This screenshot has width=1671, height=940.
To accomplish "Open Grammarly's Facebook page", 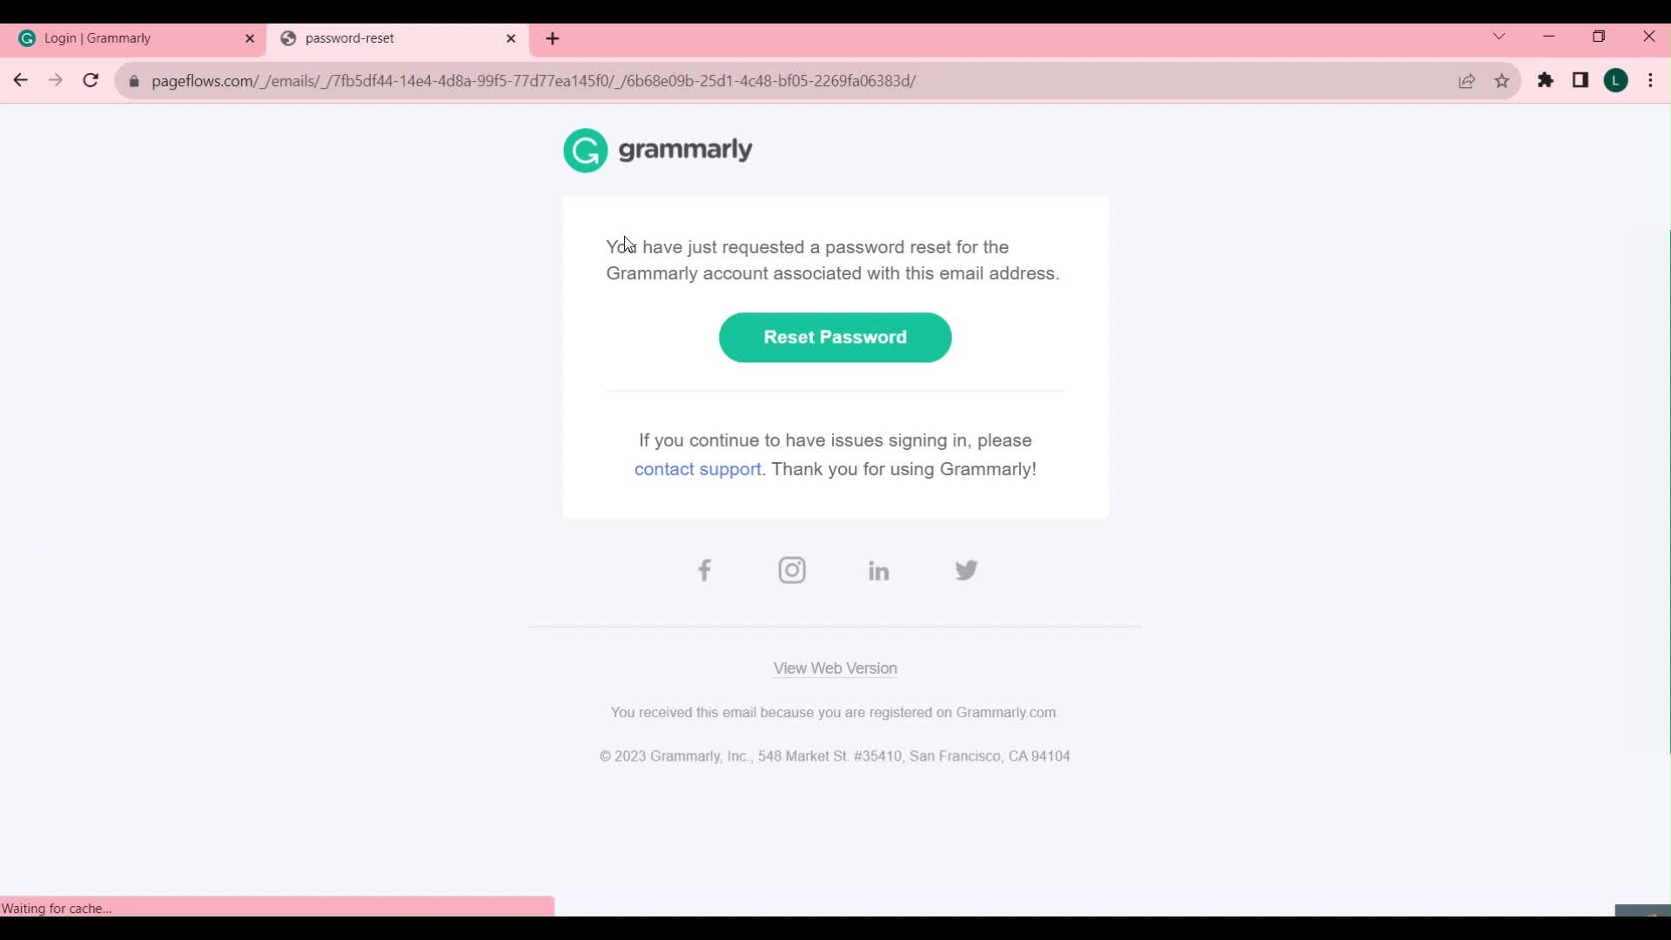I will click(705, 570).
